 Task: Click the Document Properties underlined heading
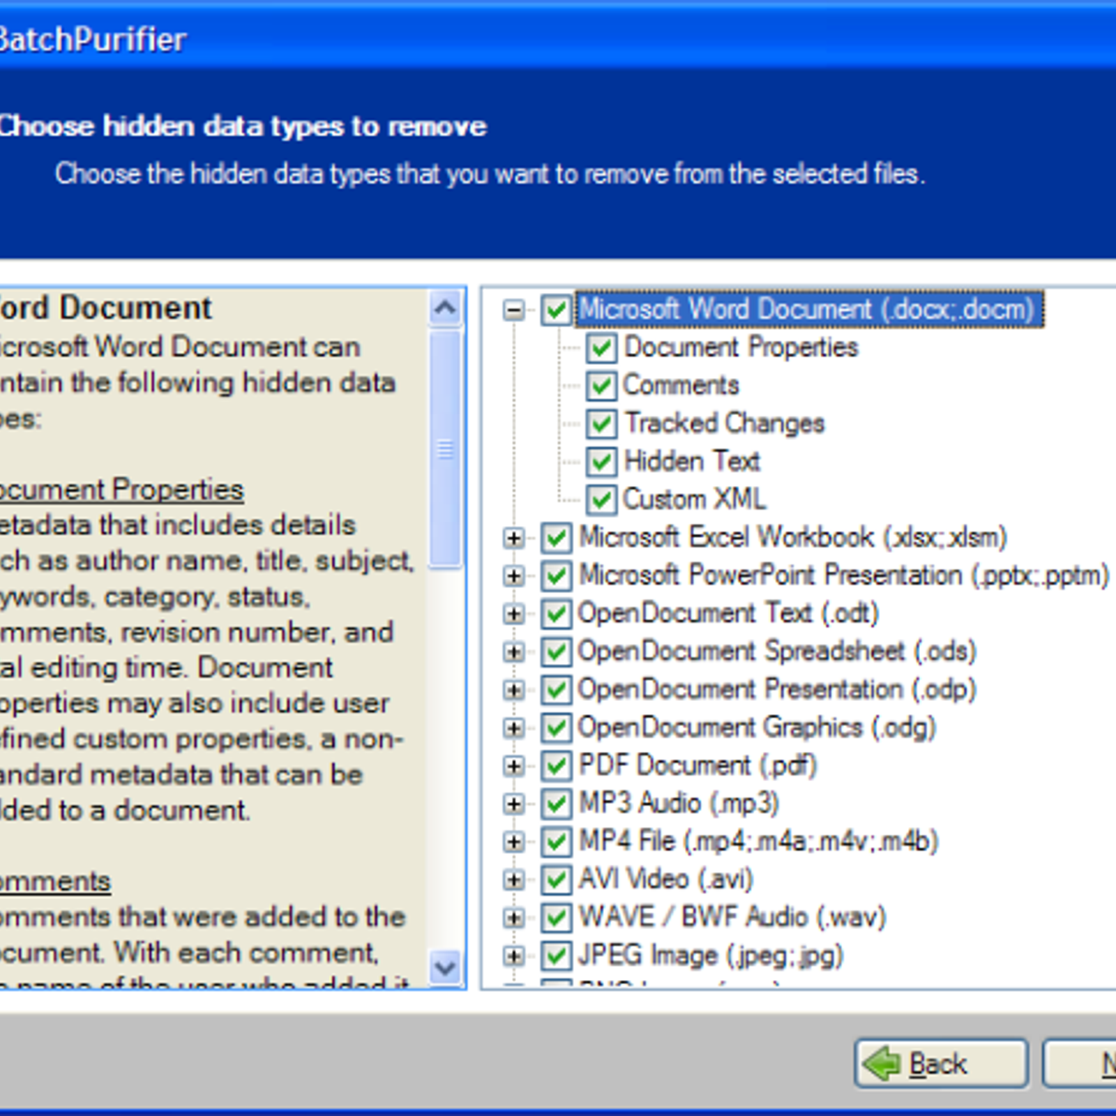121,490
